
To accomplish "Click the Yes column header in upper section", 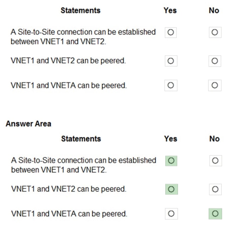I will pos(170,10).
